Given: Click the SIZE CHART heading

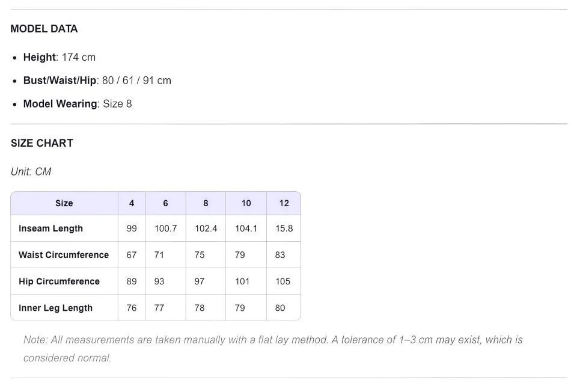Looking at the screenshot, I should point(42,143).
